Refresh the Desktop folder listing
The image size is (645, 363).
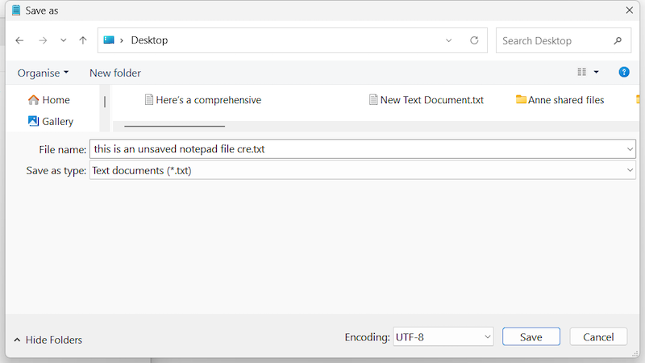pos(474,40)
